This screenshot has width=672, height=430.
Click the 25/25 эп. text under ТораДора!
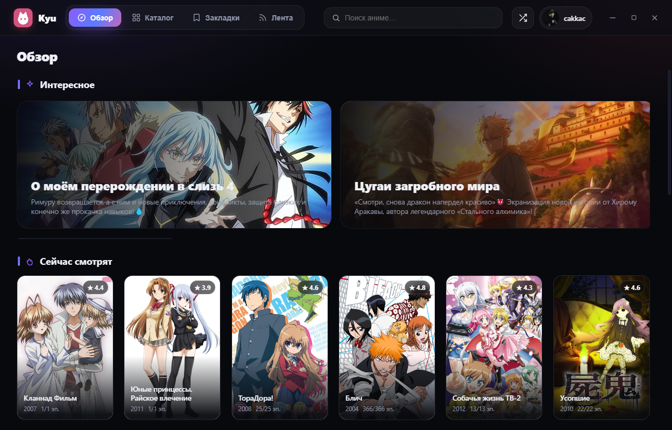click(x=268, y=408)
